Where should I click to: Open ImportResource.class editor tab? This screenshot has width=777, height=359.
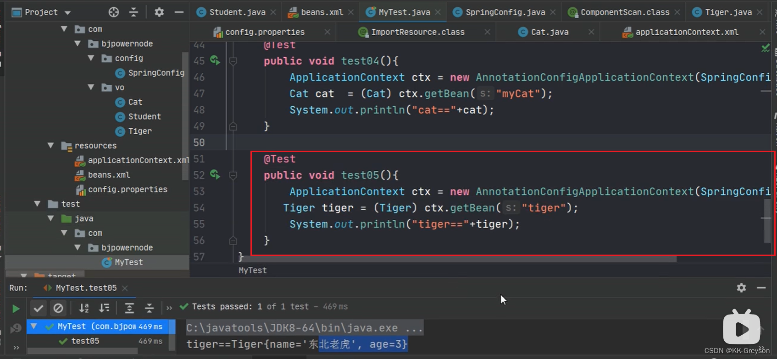[417, 32]
